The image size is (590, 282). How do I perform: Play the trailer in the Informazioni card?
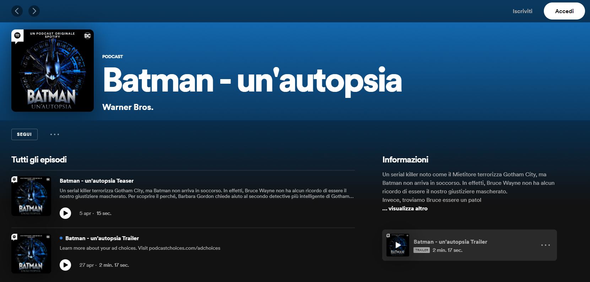tap(398, 245)
